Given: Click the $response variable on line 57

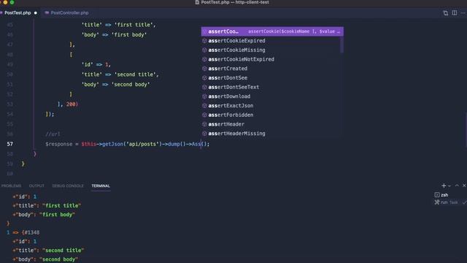Looking at the screenshot, I should click(58, 144).
